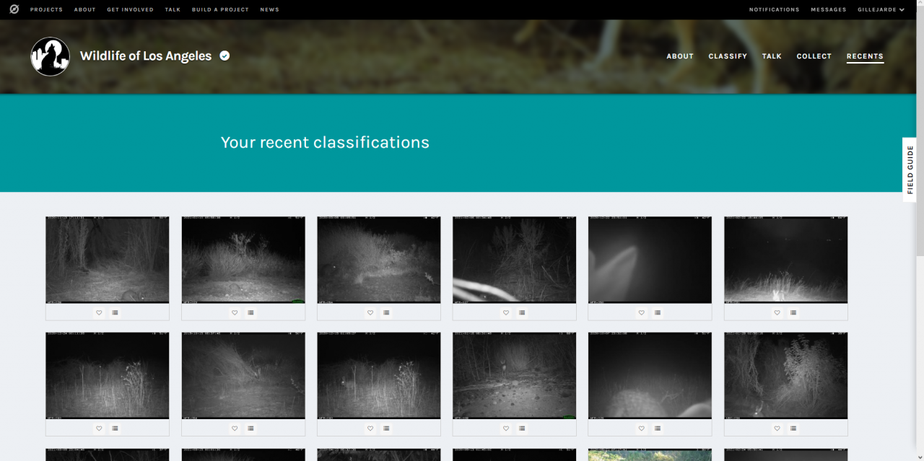
Task: Open the first thumbnail in the second row
Action: [x=108, y=376]
